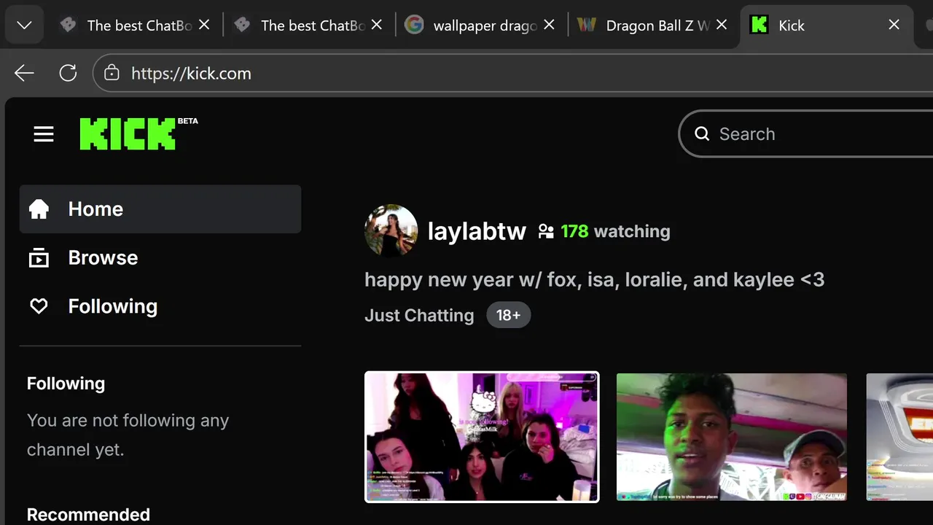
Task: Open the Just Chatting category
Action: pyautogui.click(x=419, y=315)
